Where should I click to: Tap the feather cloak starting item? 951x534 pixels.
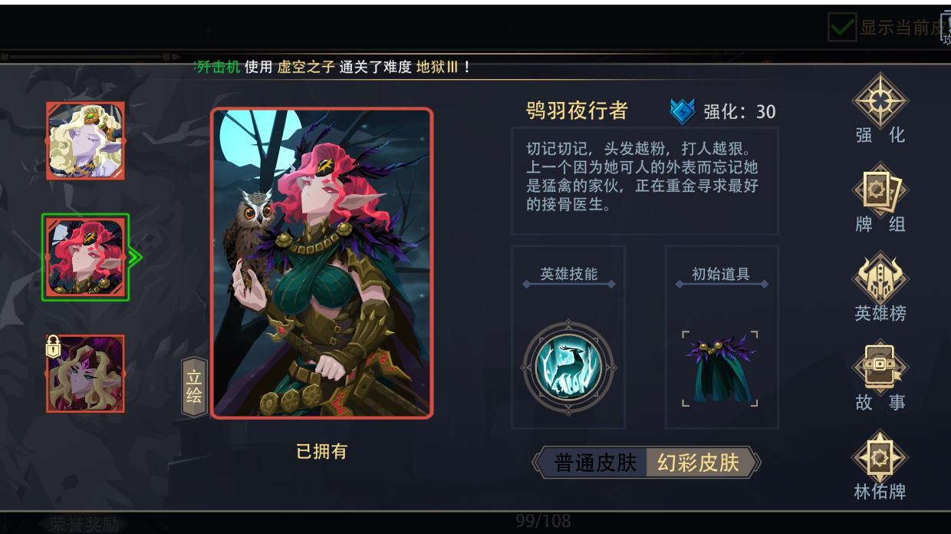pos(720,368)
